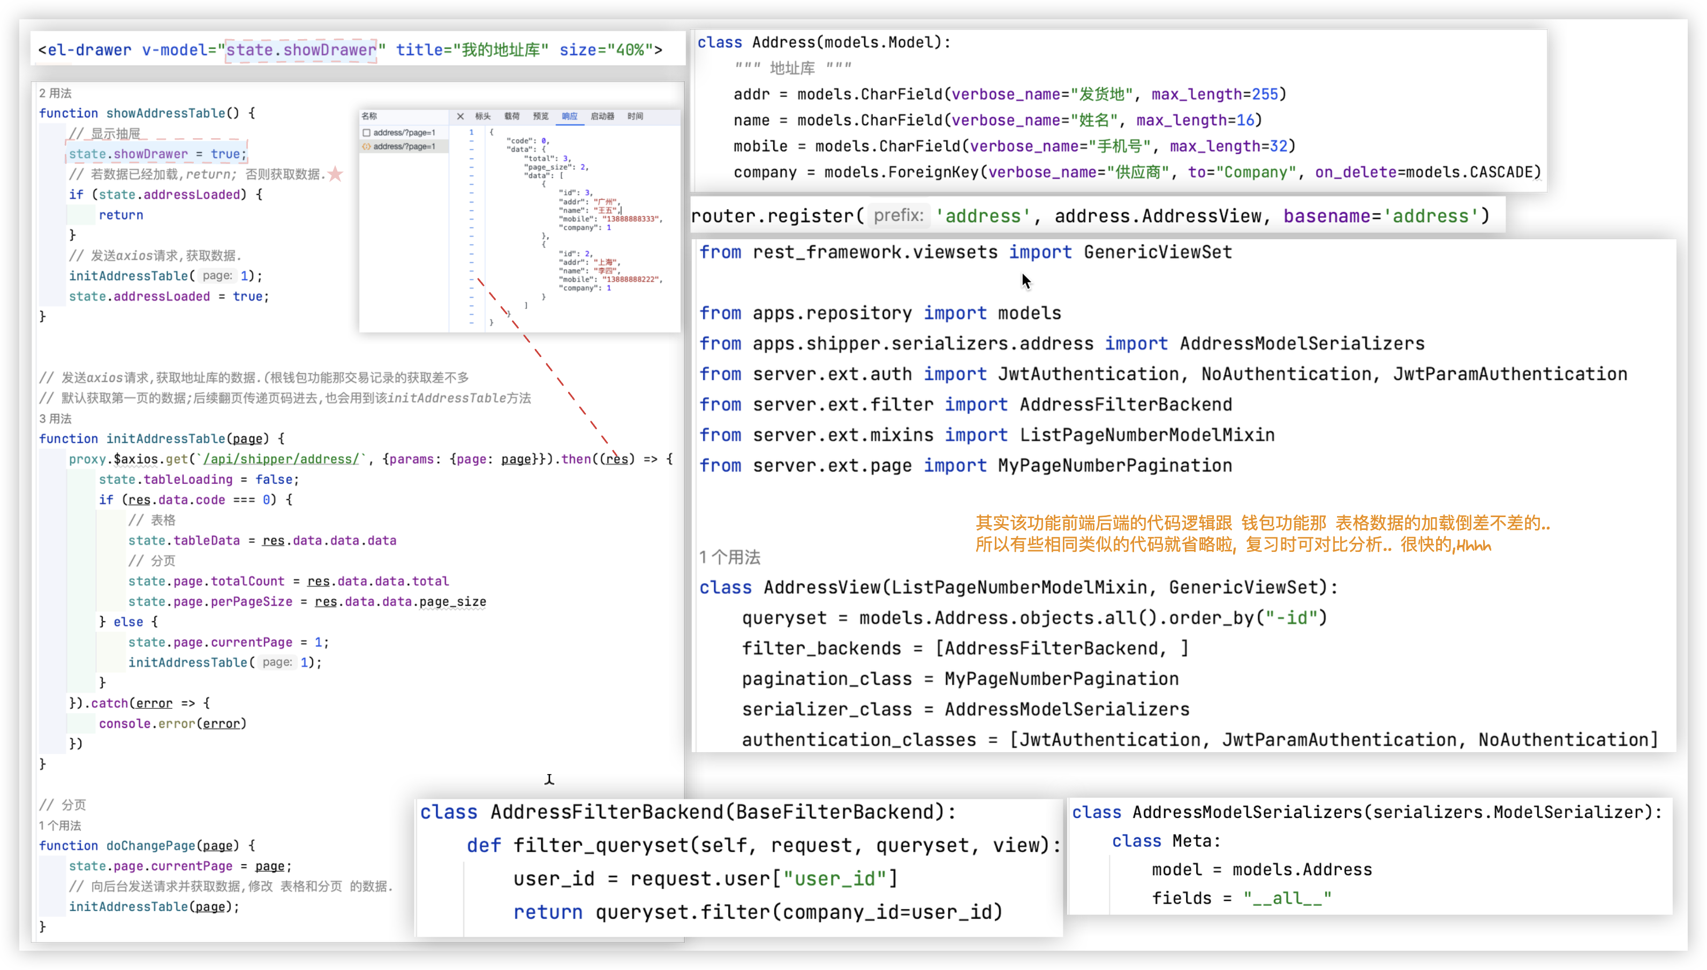Switch to the 载荷 (Payload) tab
Viewport: 1707px width, 970px height.
tap(512, 116)
